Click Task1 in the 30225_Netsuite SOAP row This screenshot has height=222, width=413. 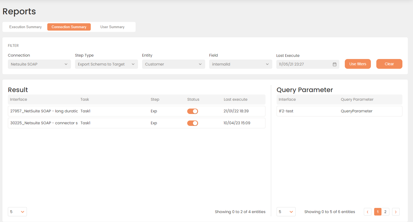tap(85, 123)
